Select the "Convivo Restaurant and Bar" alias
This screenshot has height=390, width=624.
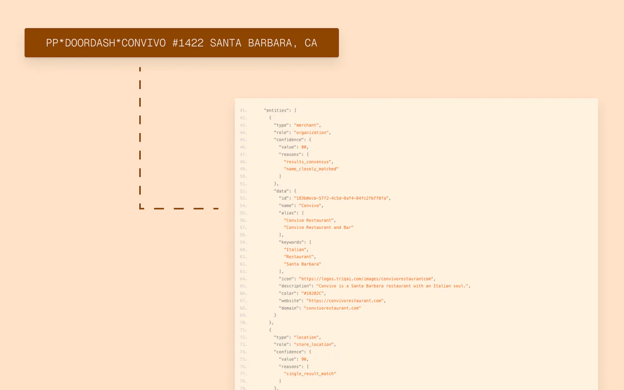(x=318, y=227)
